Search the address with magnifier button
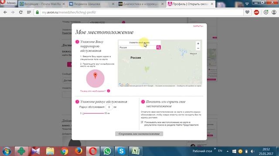This screenshot has width=279, height=156. [x=159, y=47]
